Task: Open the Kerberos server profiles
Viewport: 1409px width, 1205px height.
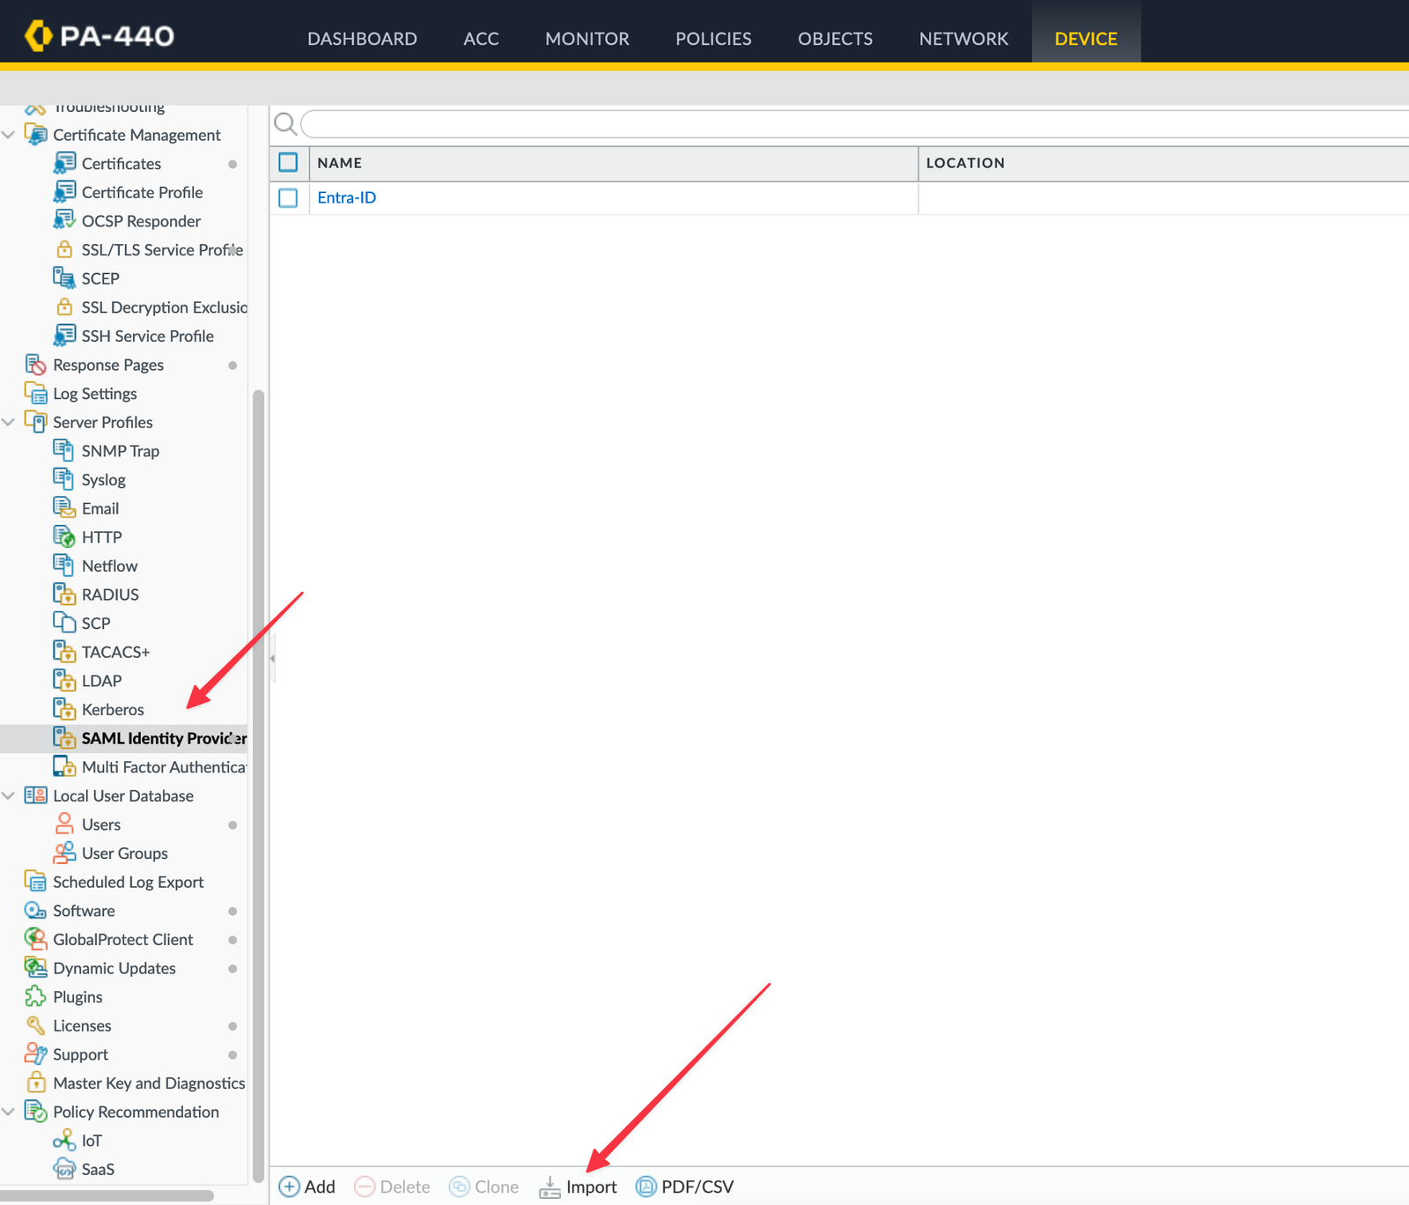Action: [x=113, y=709]
